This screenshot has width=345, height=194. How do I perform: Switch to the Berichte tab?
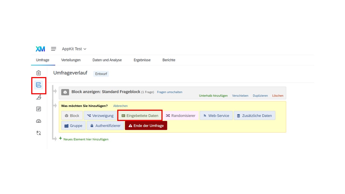point(169,60)
